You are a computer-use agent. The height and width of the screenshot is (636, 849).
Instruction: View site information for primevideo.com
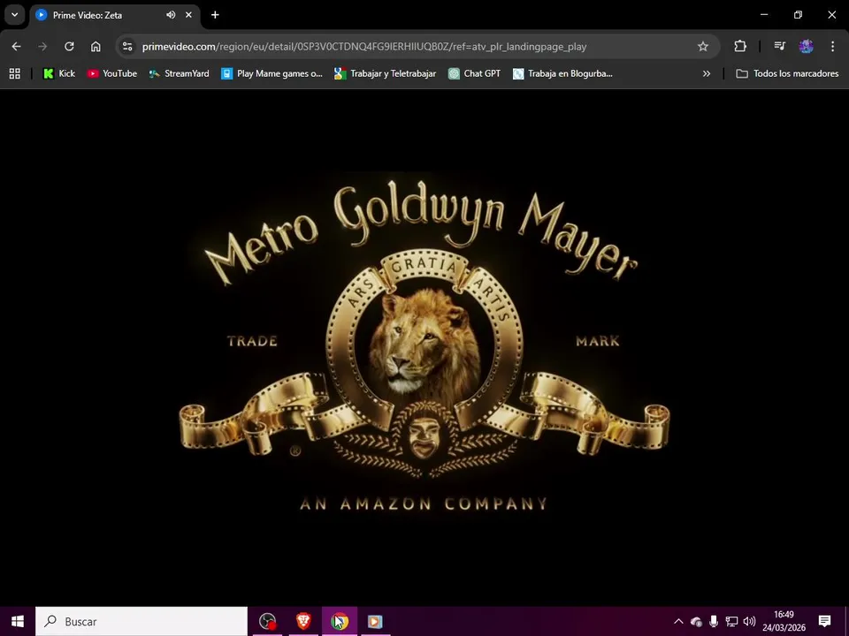pyautogui.click(x=127, y=47)
